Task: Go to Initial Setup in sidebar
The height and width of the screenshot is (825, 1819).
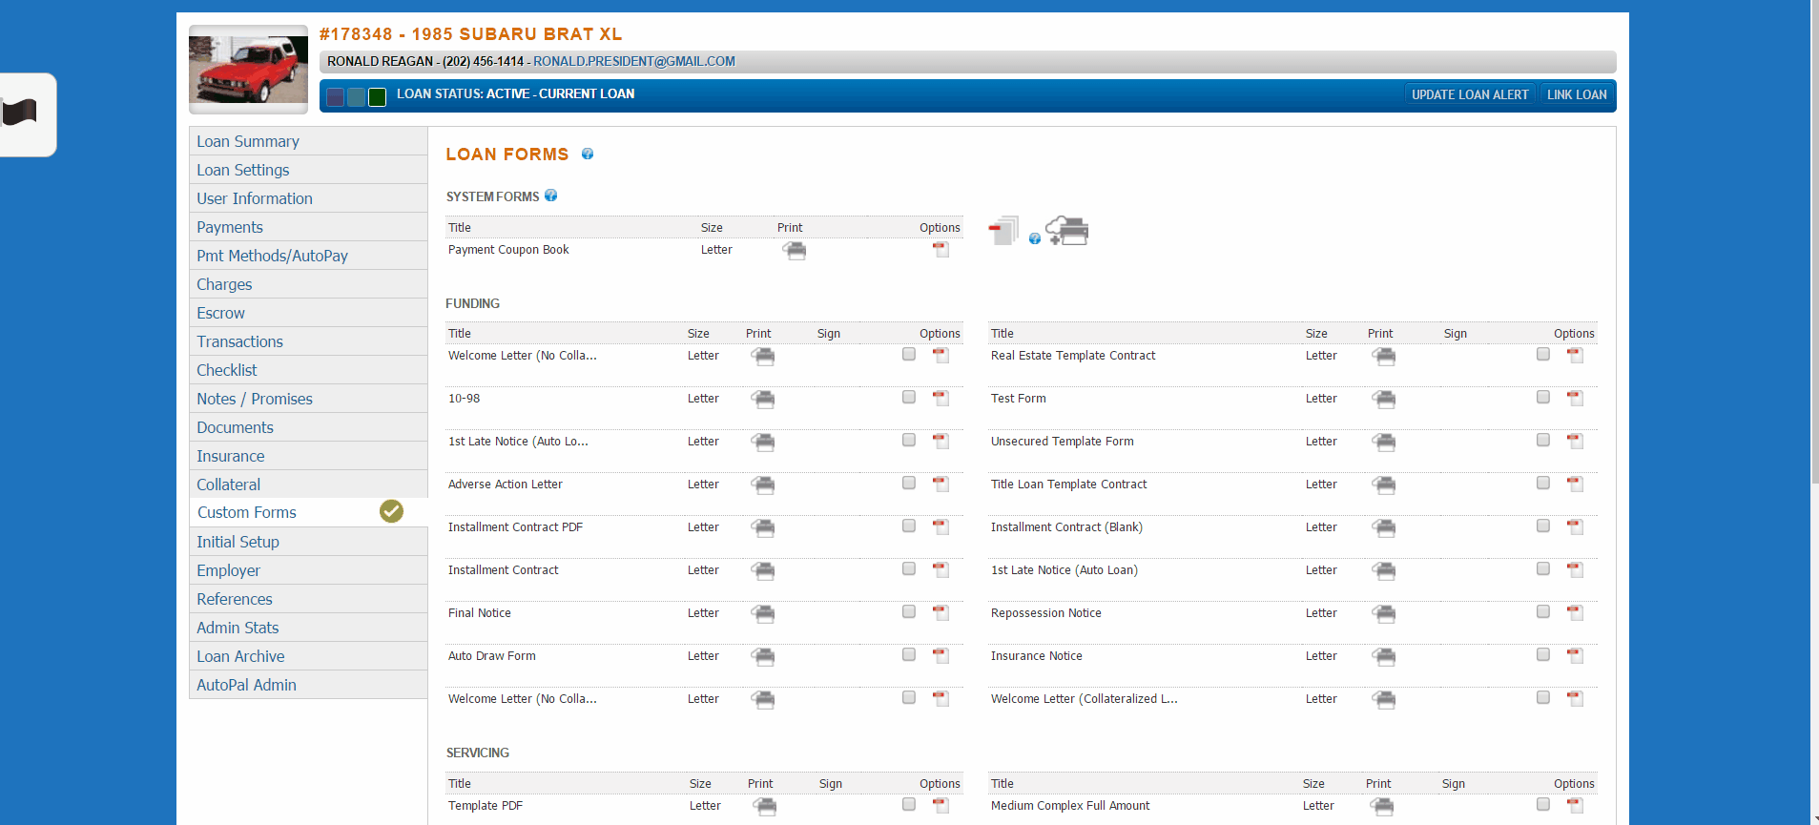Action: click(308, 542)
